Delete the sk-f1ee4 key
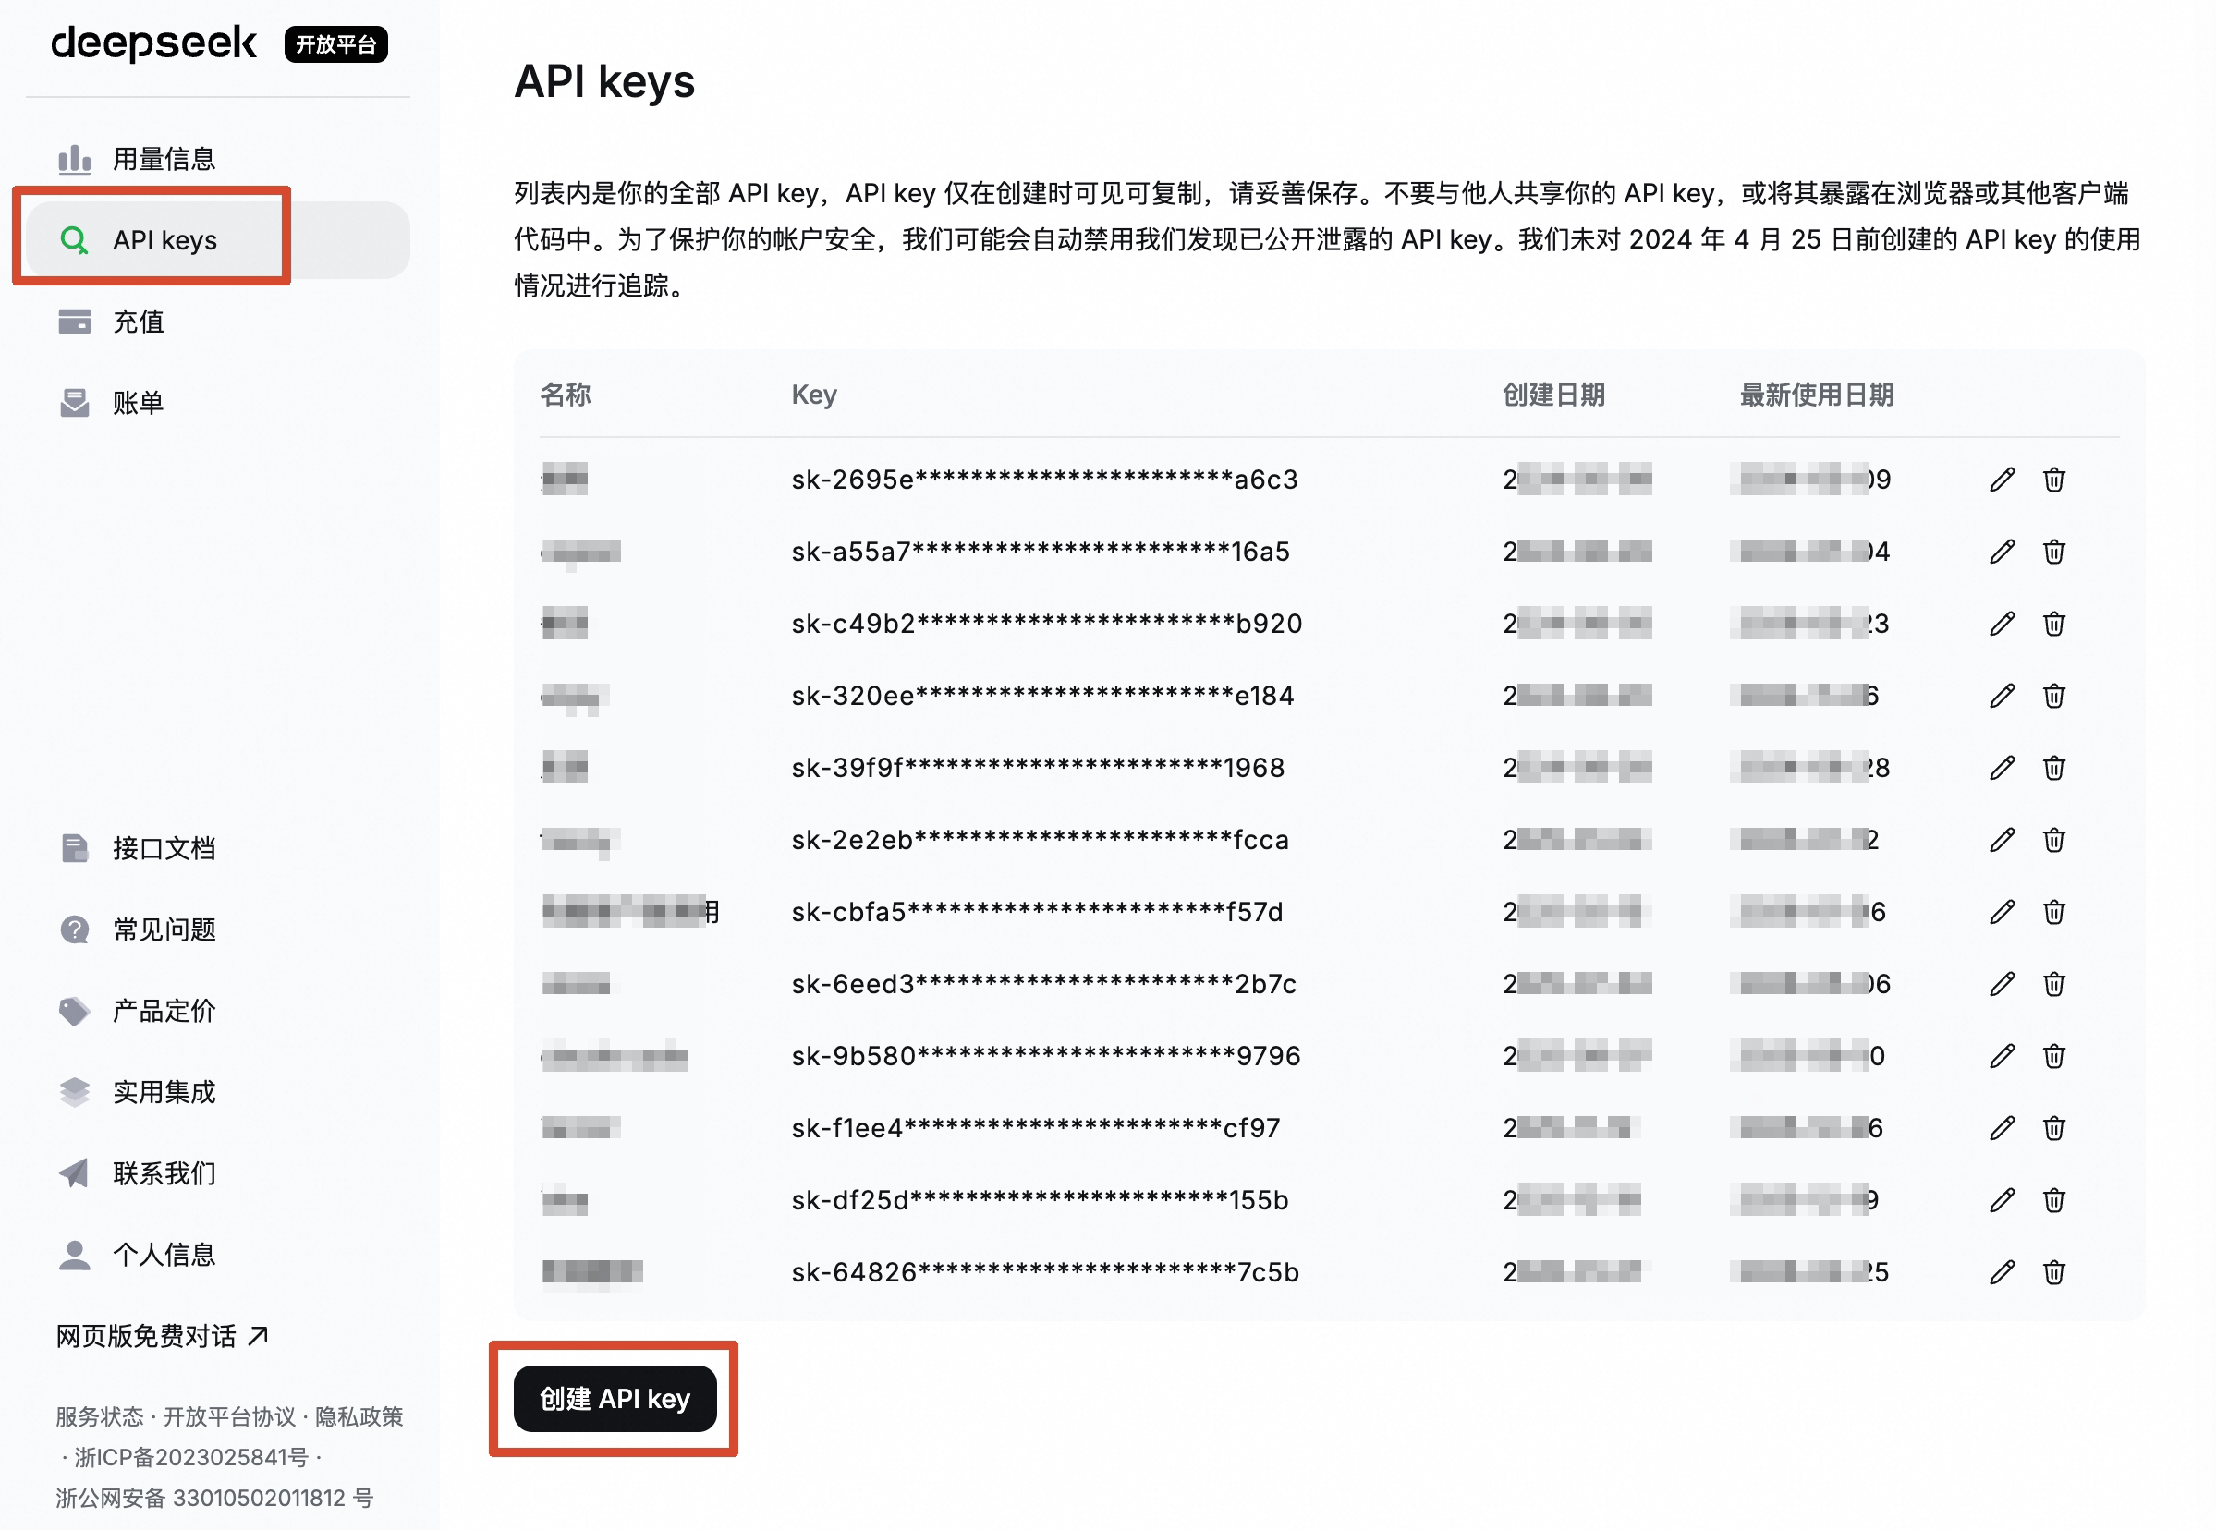Image resolution: width=2216 pixels, height=1530 pixels. coord(2053,1127)
